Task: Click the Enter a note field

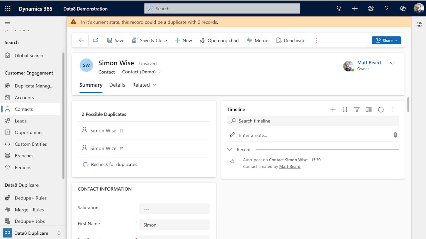Action: click(x=313, y=135)
